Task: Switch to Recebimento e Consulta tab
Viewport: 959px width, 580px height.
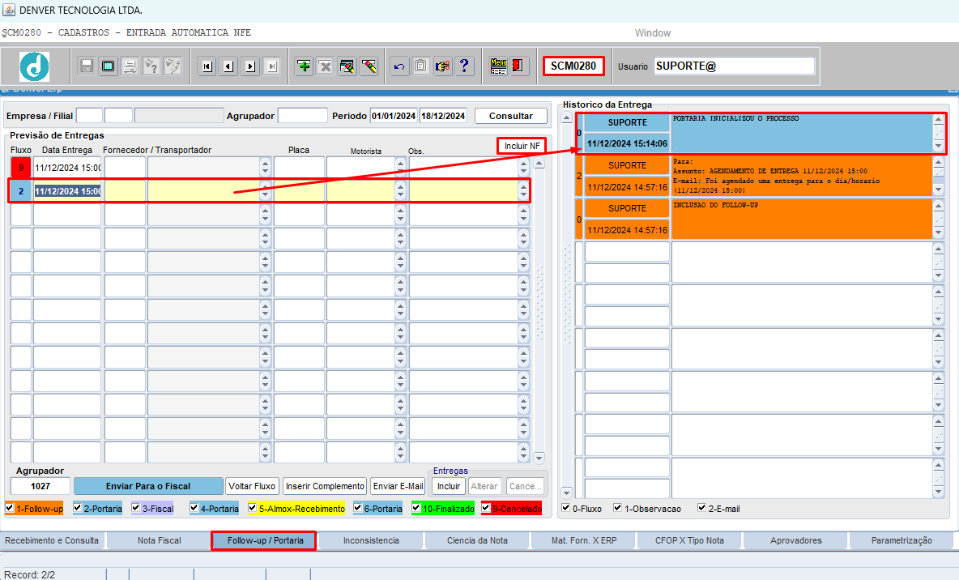Action: (52, 541)
